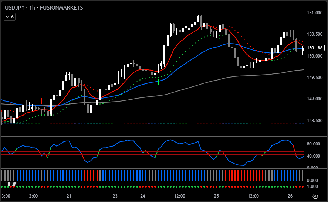Select date 25 on the time axis

pos(216,196)
